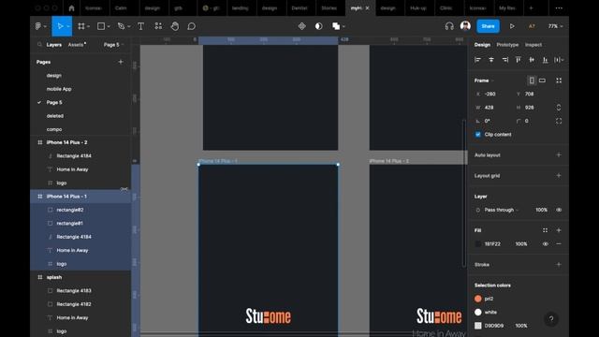The height and width of the screenshot is (337, 599).
Task: Go to the Figma home tab icon
Action: (71, 8)
